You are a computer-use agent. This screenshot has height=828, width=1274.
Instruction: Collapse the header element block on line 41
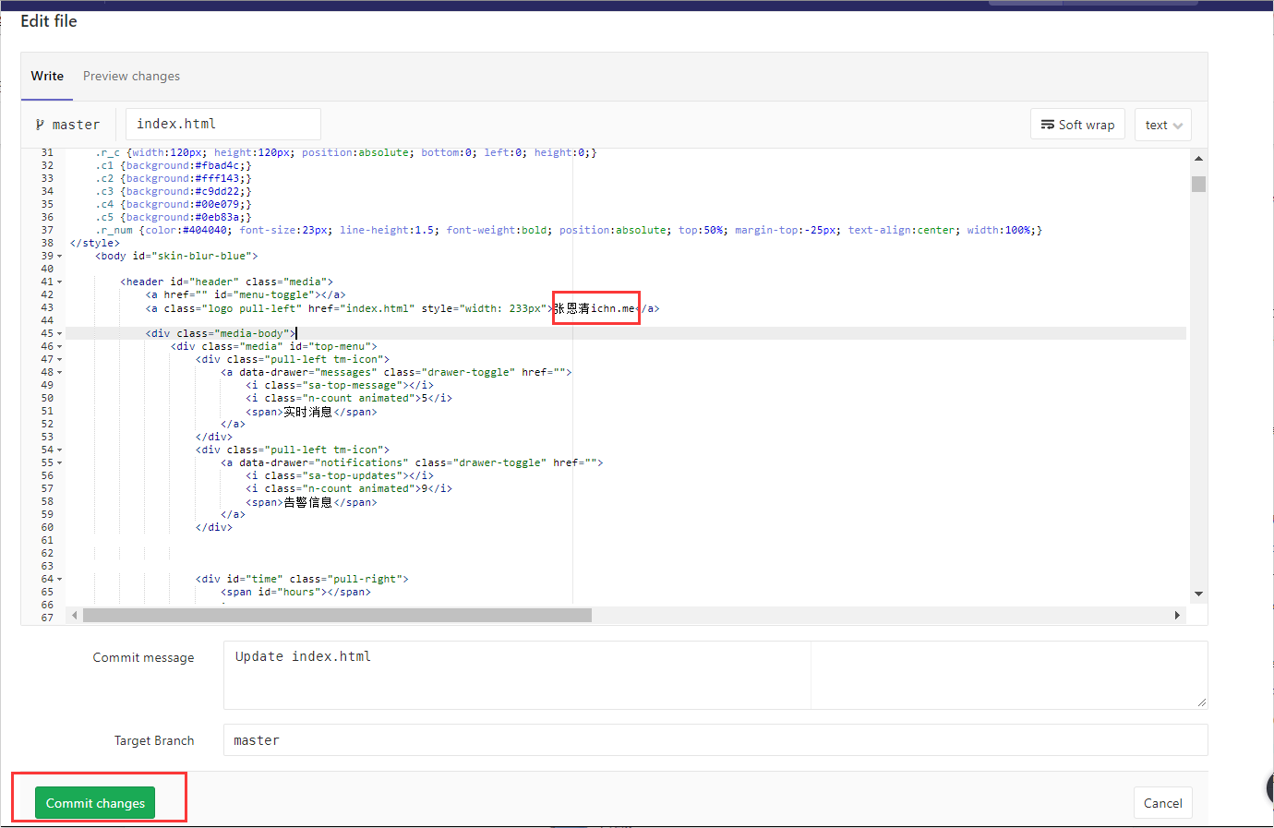pos(57,282)
